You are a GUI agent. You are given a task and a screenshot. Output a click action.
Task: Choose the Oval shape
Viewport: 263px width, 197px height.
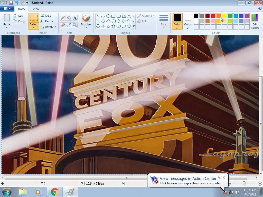108,16
